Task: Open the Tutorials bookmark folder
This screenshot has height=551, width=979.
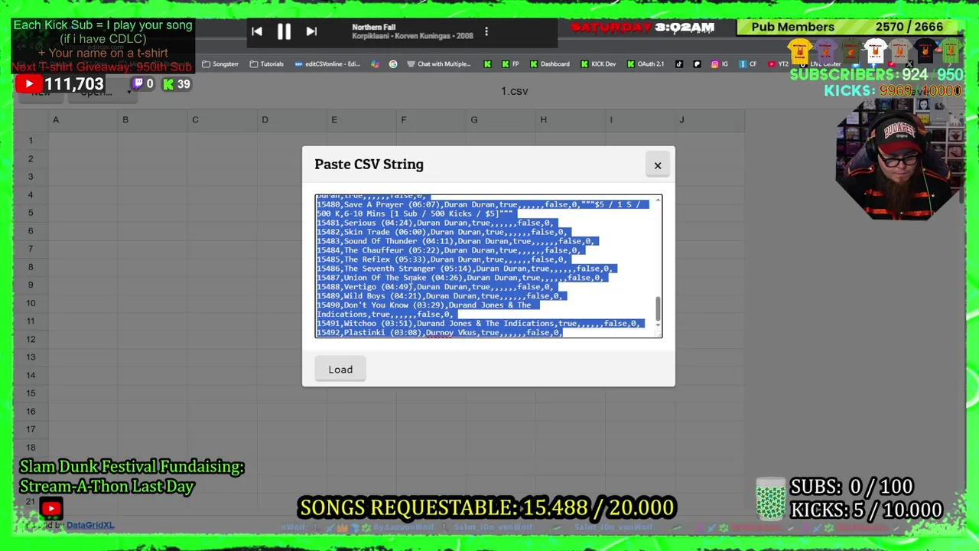Action: click(x=266, y=64)
